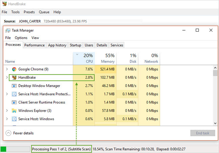Switch to the Performance tab
Screen dimensions: 219x153
34,45
